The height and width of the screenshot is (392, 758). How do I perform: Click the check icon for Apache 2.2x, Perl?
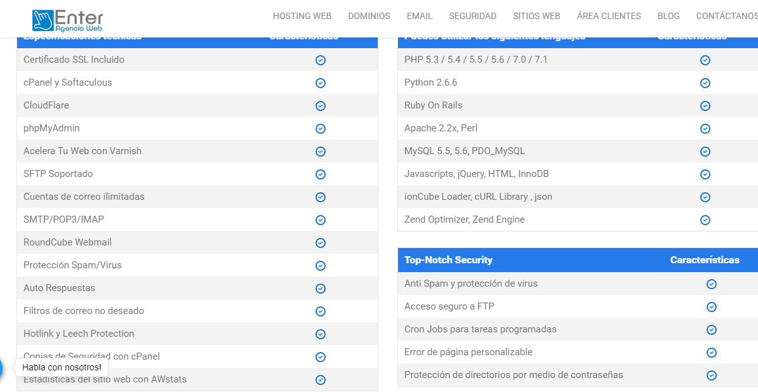705,129
